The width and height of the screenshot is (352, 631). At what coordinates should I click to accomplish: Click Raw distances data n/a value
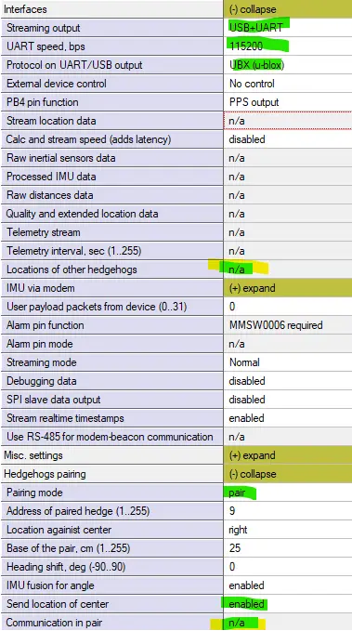[288, 195]
